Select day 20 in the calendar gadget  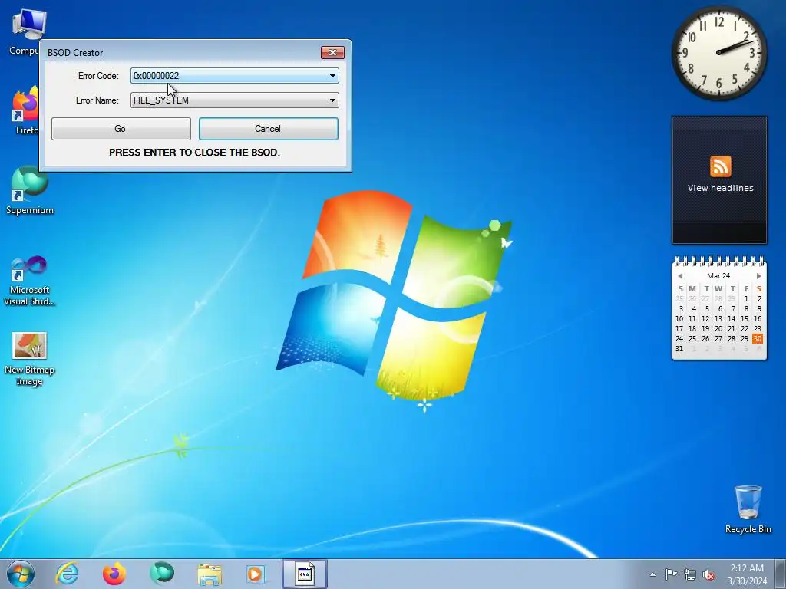click(718, 329)
